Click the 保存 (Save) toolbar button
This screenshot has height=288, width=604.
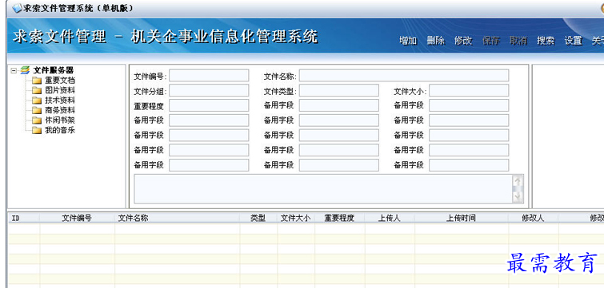(490, 41)
